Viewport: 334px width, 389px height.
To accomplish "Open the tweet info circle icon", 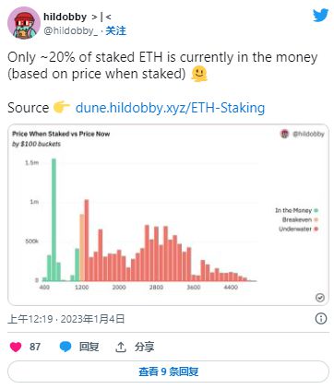I will (321, 319).
